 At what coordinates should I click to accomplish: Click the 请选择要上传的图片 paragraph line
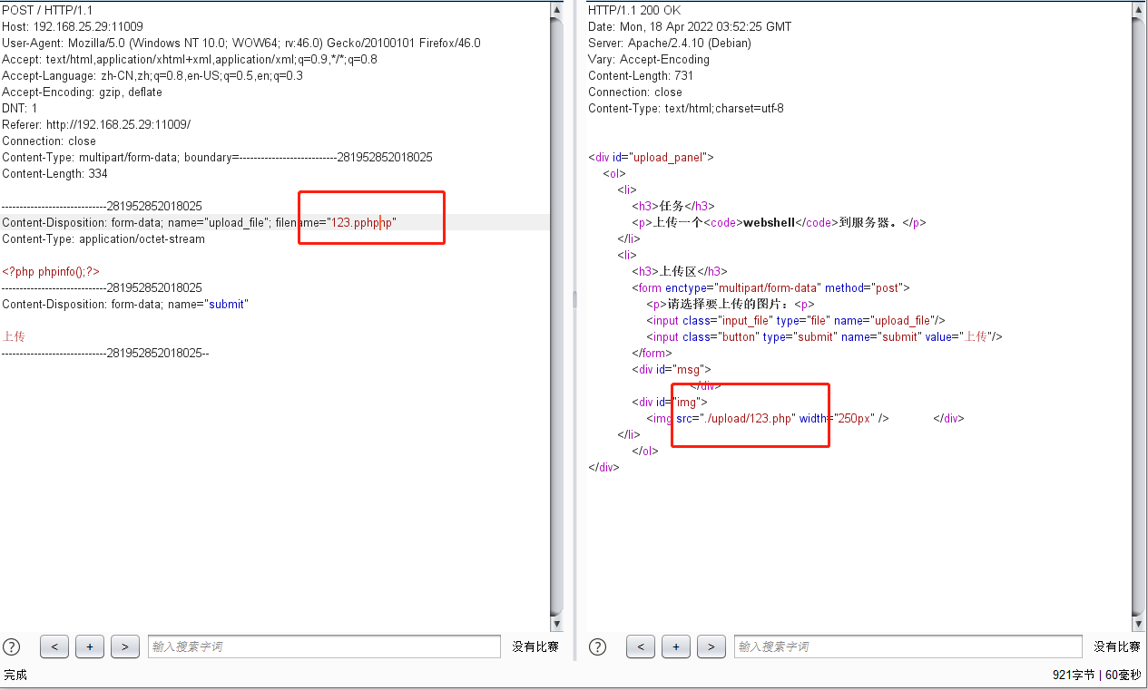coord(731,304)
